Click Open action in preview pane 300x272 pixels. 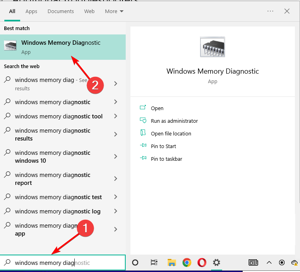click(x=157, y=108)
